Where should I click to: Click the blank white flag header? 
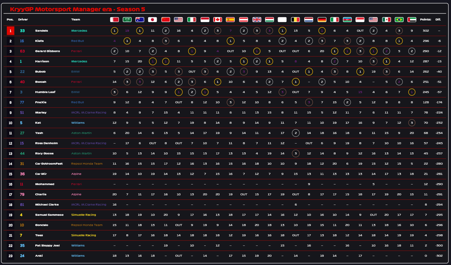[x=282, y=19]
